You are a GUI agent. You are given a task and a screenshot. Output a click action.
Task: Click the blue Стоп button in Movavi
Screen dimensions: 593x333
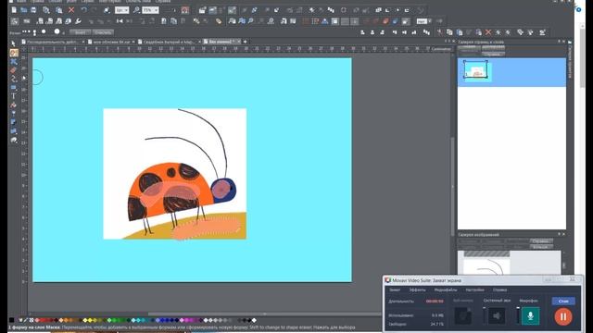[x=563, y=301]
